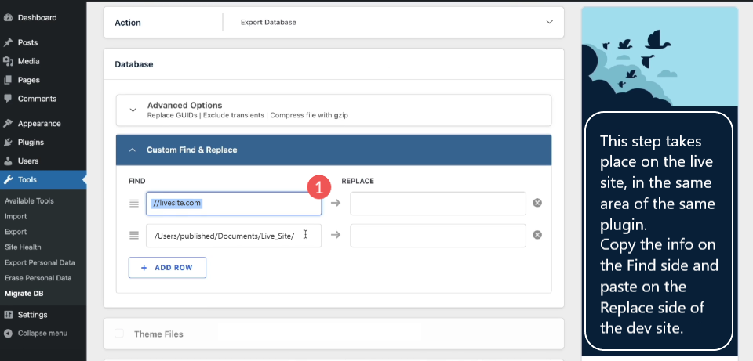This screenshot has height=361, width=753.
Task: Click the Collapse menu arrow icon
Action: pyautogui.click(x=8, y=333)
